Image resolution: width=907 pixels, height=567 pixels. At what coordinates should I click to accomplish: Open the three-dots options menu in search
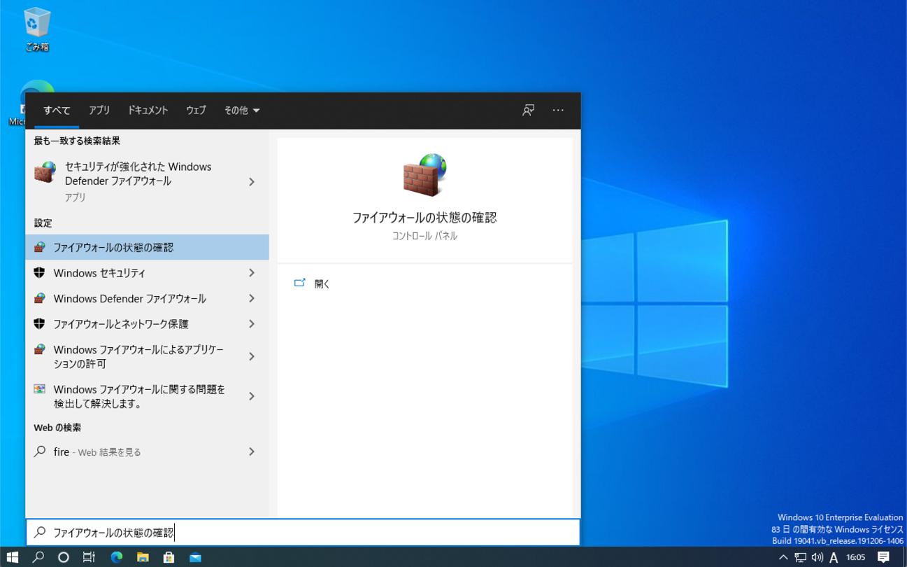pyautogui.click(x=558, y=110)
